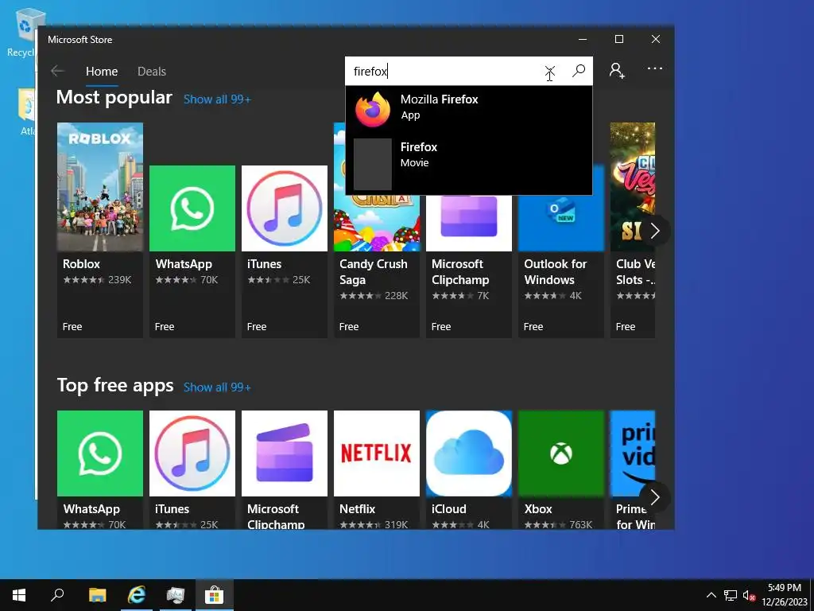Open taskbar search magnifier
This screenshot has width=814, height=611.
pyautogui.click(x=57, y=595)
